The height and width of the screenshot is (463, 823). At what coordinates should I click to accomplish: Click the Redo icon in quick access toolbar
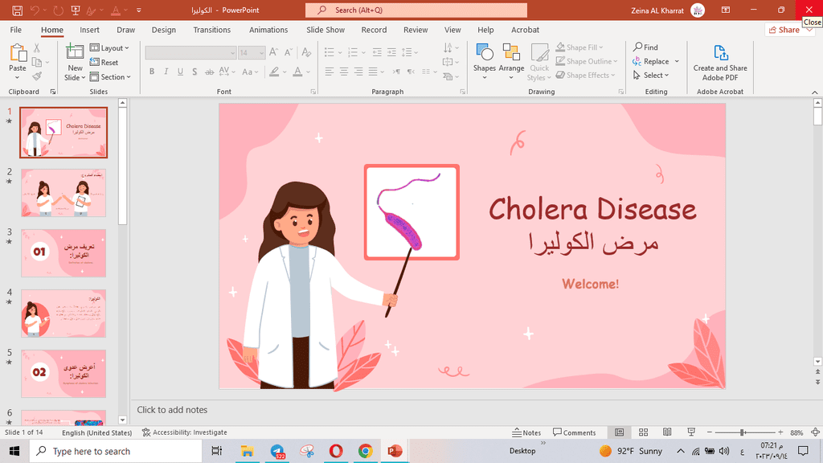tap(58, 10)
